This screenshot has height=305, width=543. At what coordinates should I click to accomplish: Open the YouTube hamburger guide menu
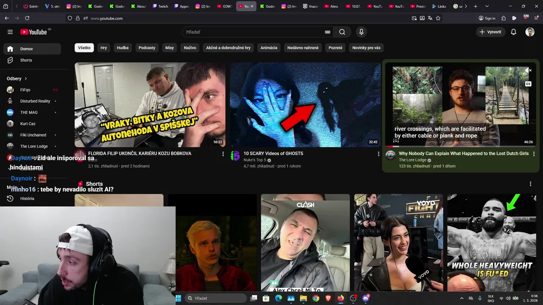pos(10,32)
